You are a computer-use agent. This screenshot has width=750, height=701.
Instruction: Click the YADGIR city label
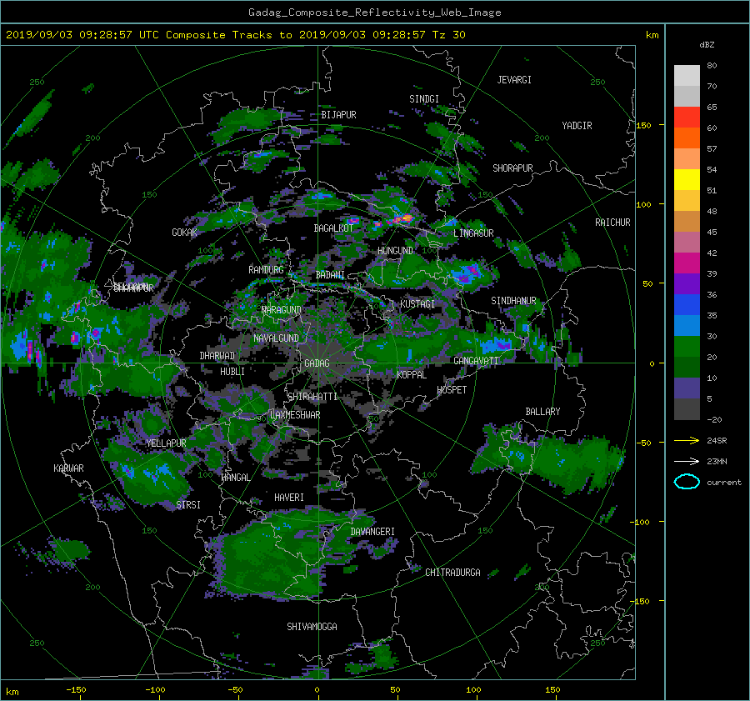577,126
